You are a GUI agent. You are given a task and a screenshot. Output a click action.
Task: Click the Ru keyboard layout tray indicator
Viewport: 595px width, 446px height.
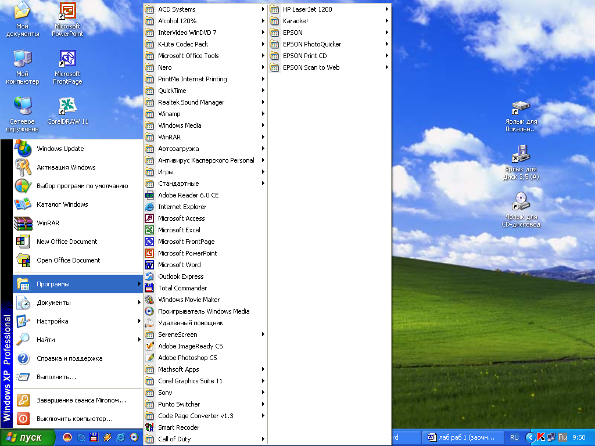pos(562,437)
